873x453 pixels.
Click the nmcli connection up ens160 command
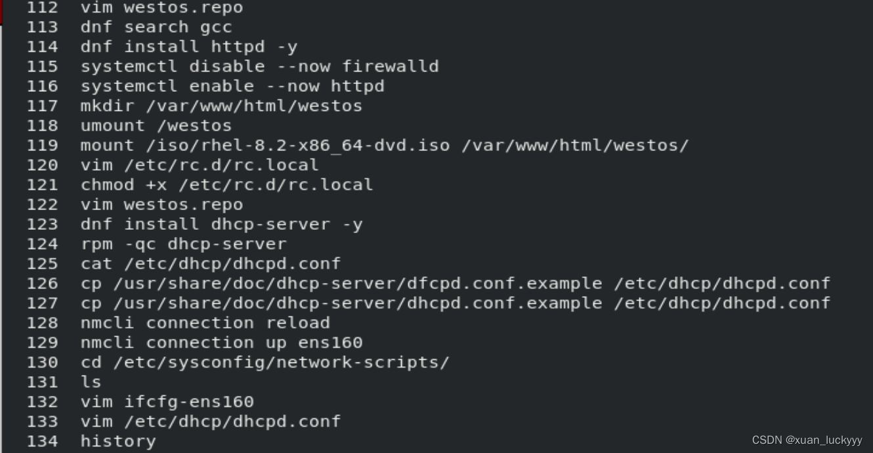(221, 343)
